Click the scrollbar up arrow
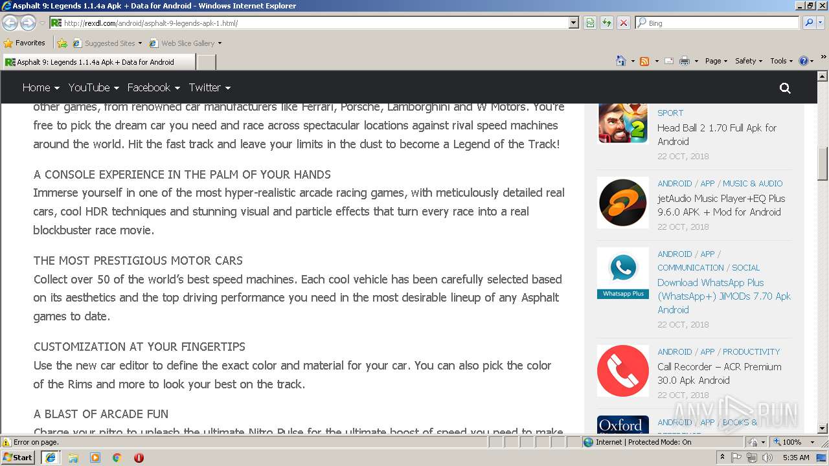Viewport: 829px width, 466px height. 823,76
